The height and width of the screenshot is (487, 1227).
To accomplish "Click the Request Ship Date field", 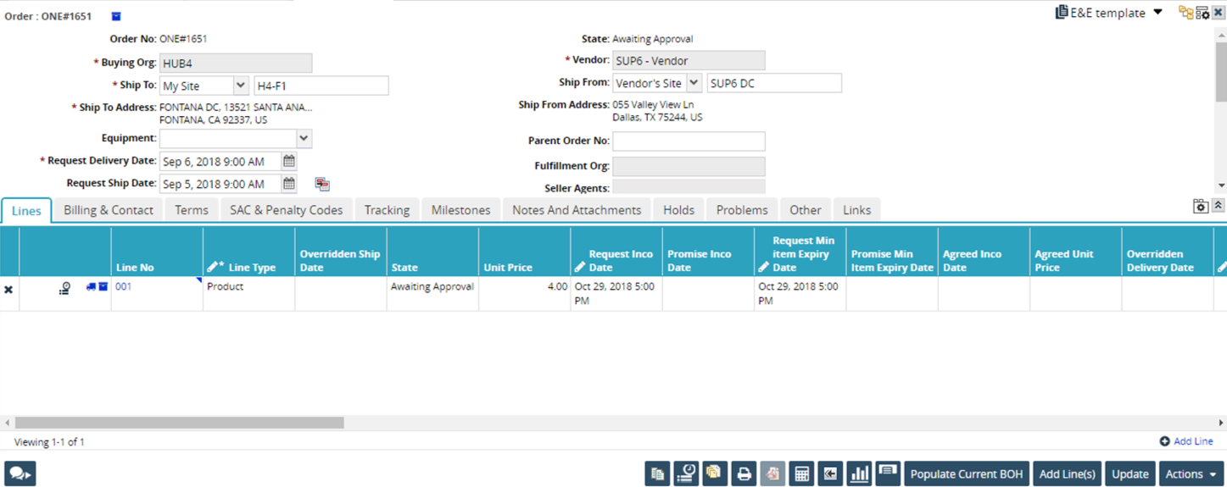I will 220,184.
